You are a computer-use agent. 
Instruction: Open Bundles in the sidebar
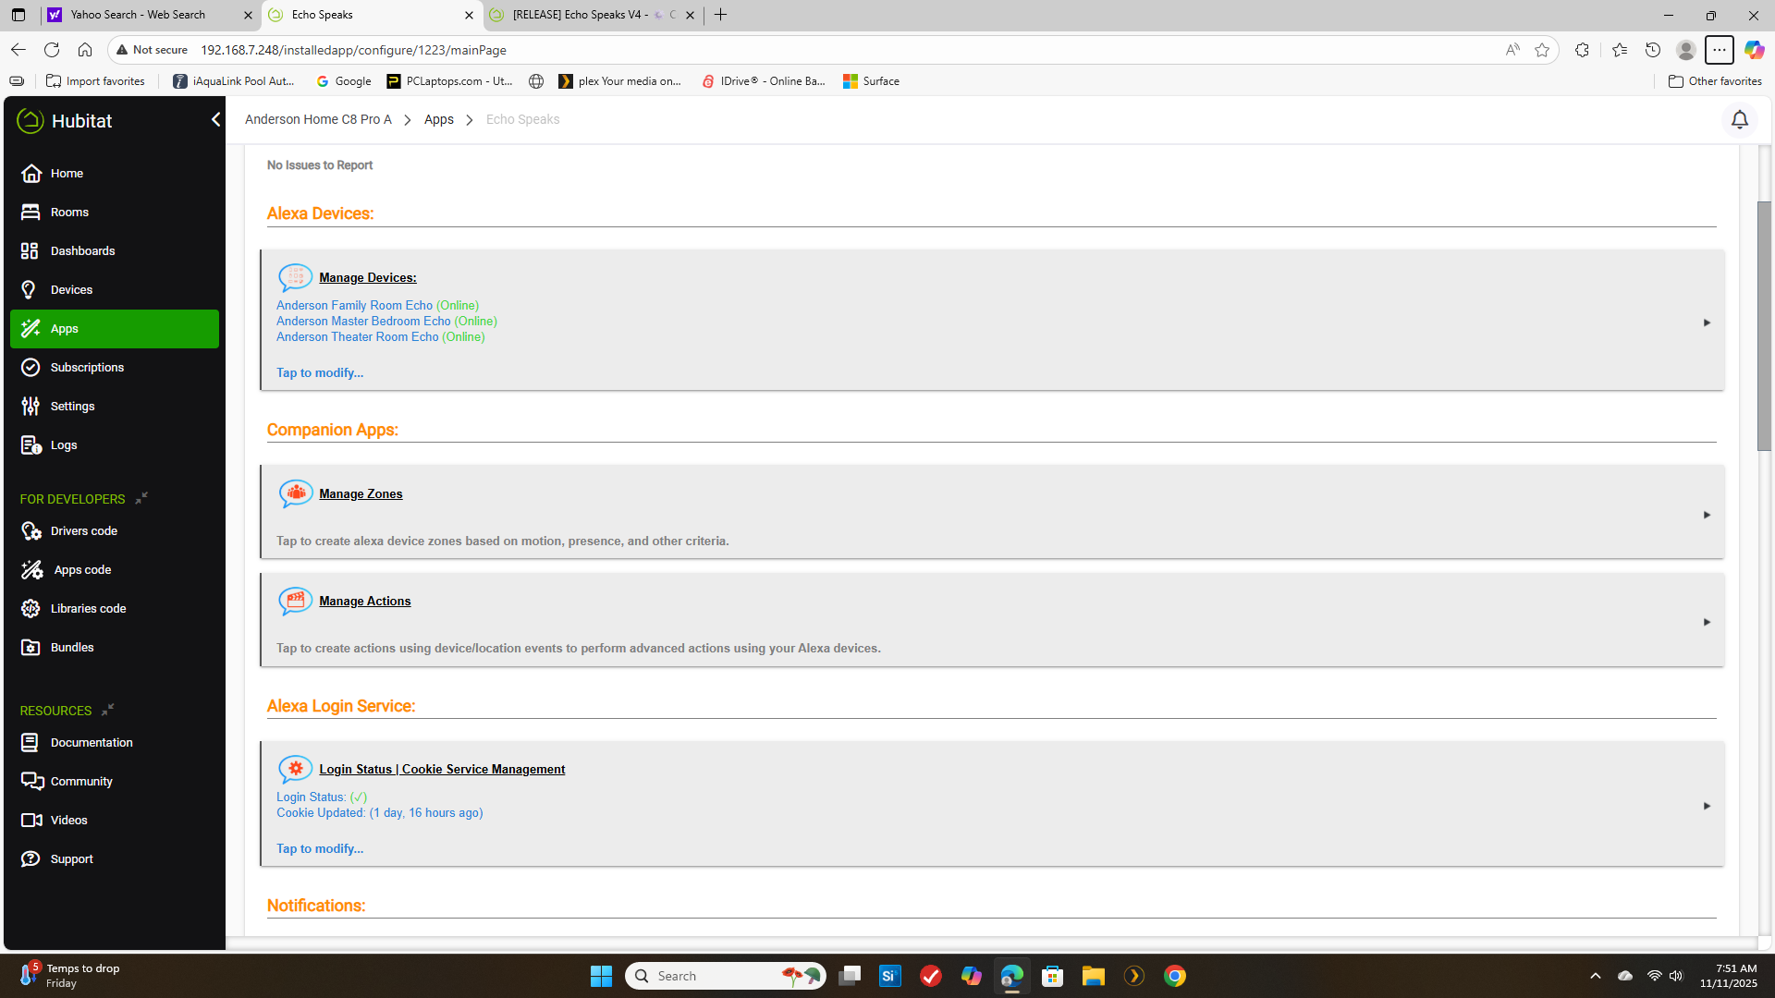72,648
